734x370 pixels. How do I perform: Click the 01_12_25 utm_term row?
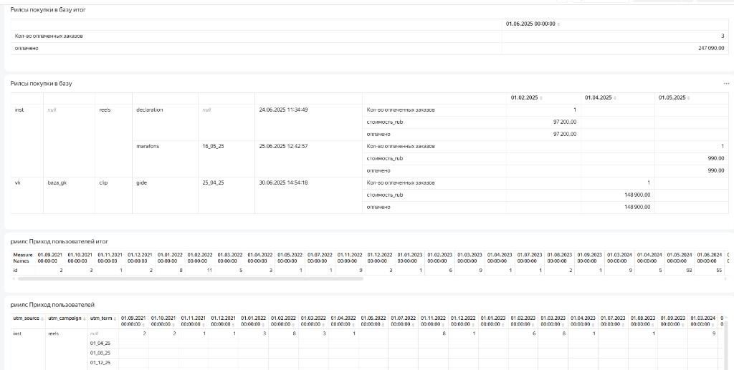pyautogui.click(x=100, y=363)
